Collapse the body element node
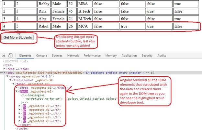The height and width of the screenshot is (130, 202). (4, 73)
